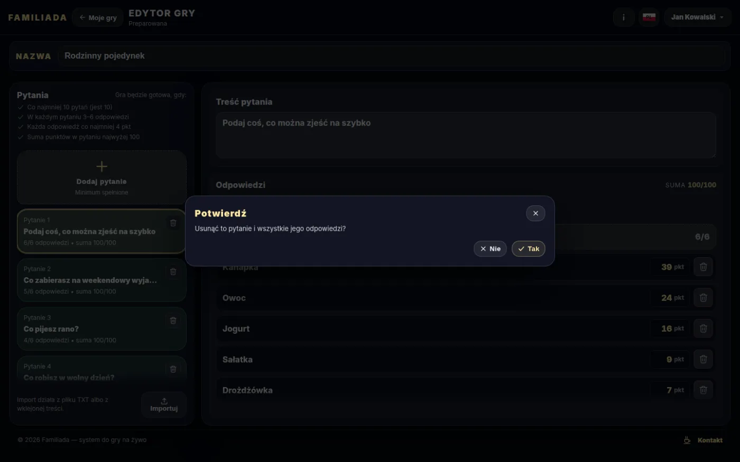This screenshot has width=740, height=462.
Task: Open the Kontakt link in footer
Action: point(704,440)
